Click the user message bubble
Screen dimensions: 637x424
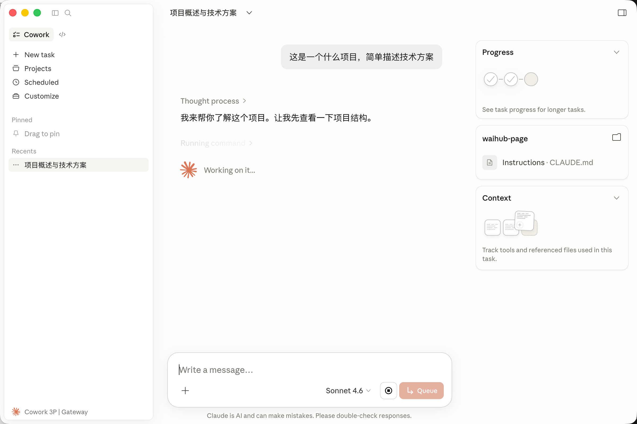(361, 57)
